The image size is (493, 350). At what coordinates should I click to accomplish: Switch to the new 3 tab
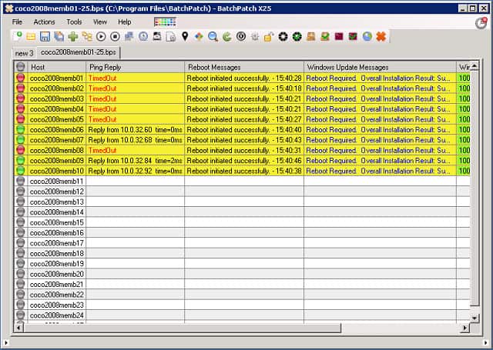pyautogui.click(x=24, y=53)
